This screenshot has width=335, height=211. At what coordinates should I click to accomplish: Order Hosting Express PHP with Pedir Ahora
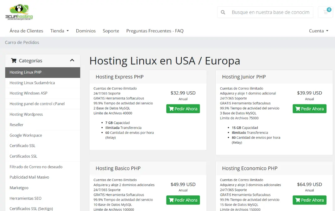(183, 109)
